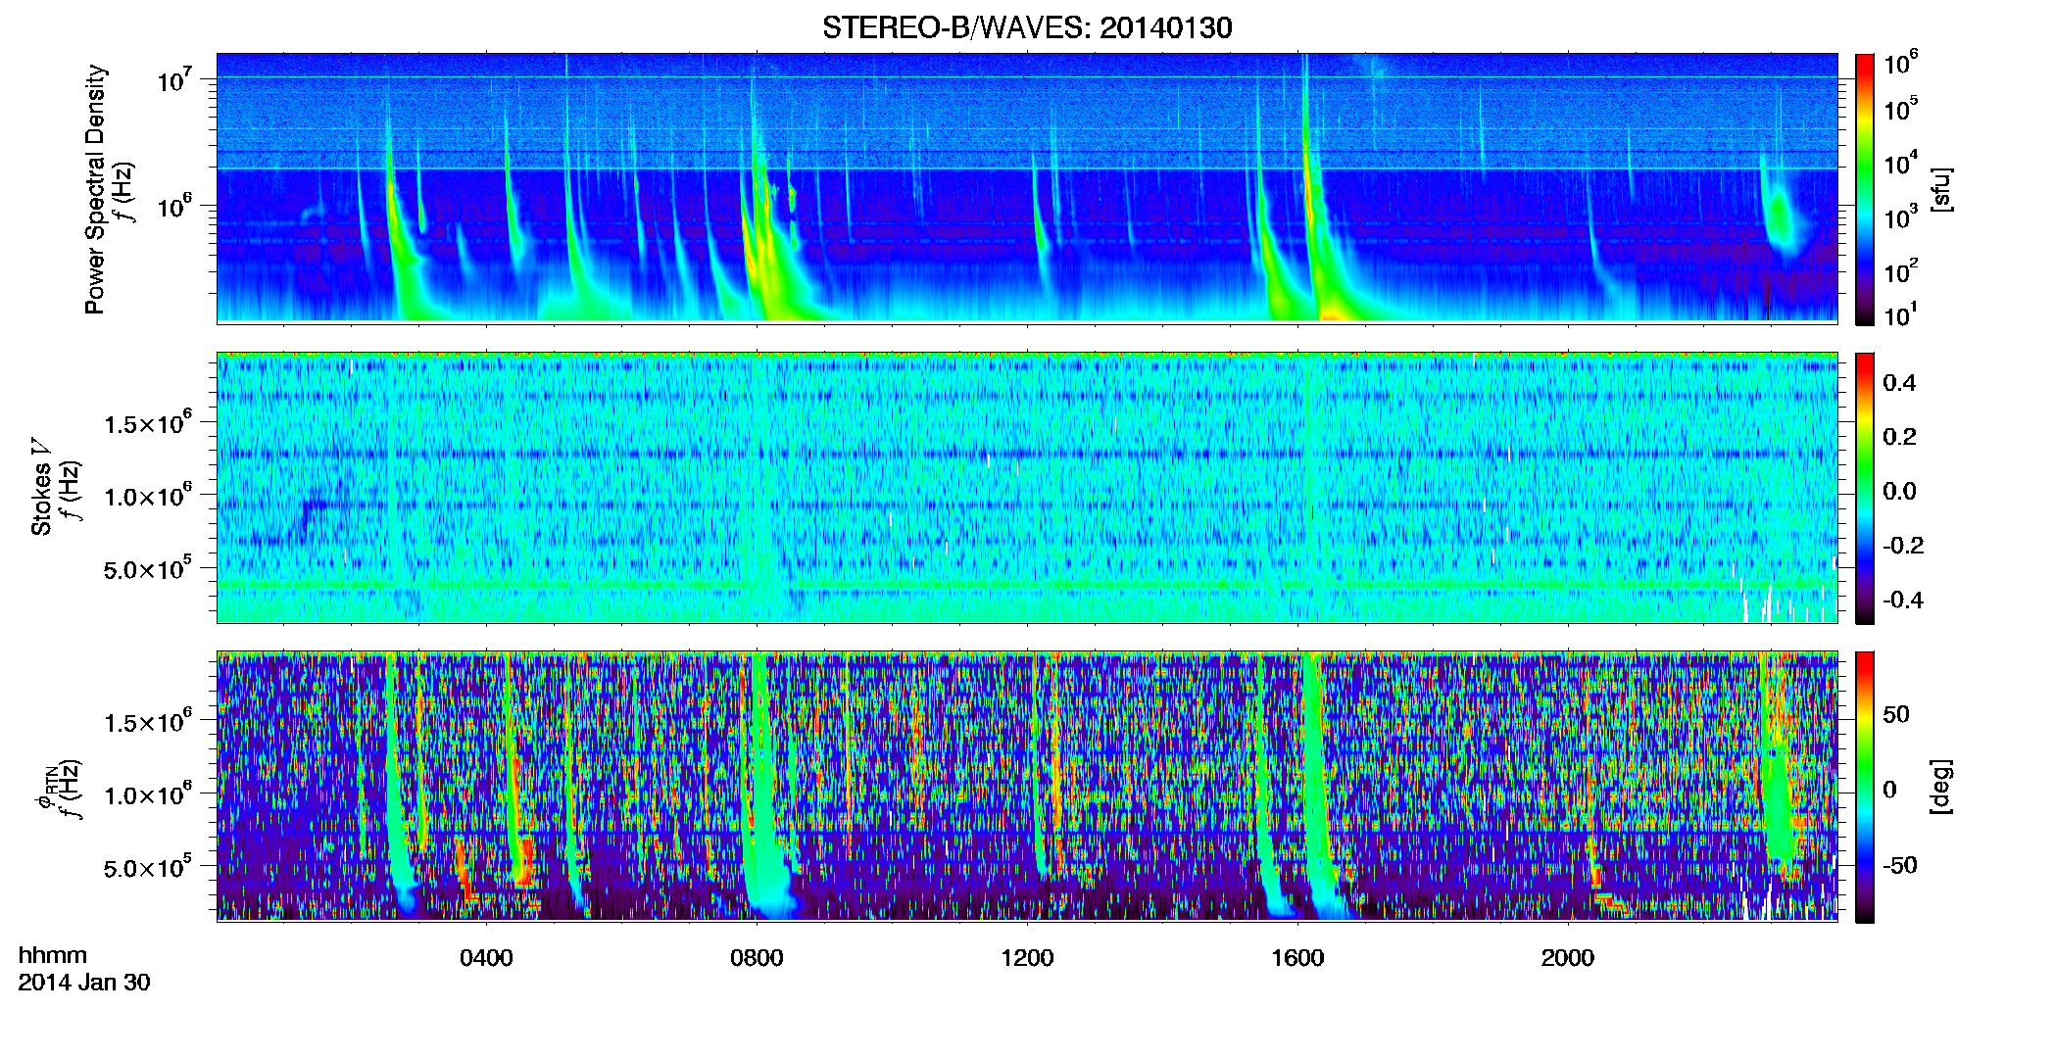Click the 10^2 label on the sfu colorbar
Image resolution: width=2054 pixels, height=1058 pixels.
(1901, 270)
